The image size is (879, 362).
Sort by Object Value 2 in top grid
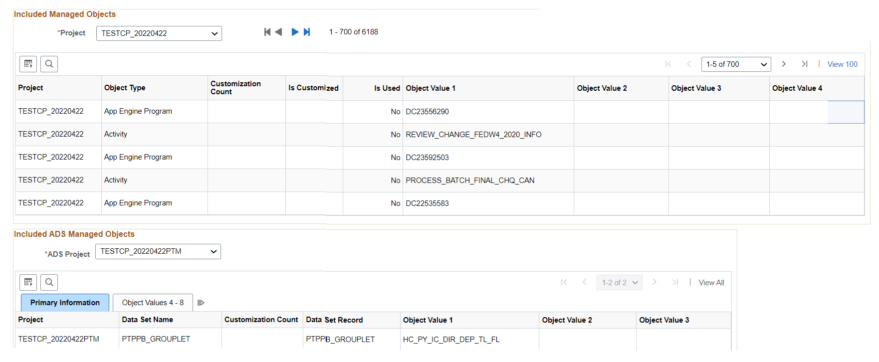pyautogui.click(x=602, y=88)
